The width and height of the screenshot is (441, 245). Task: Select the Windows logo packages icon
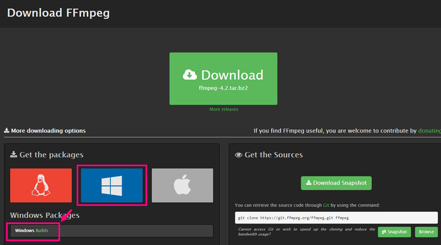point(112,186)
